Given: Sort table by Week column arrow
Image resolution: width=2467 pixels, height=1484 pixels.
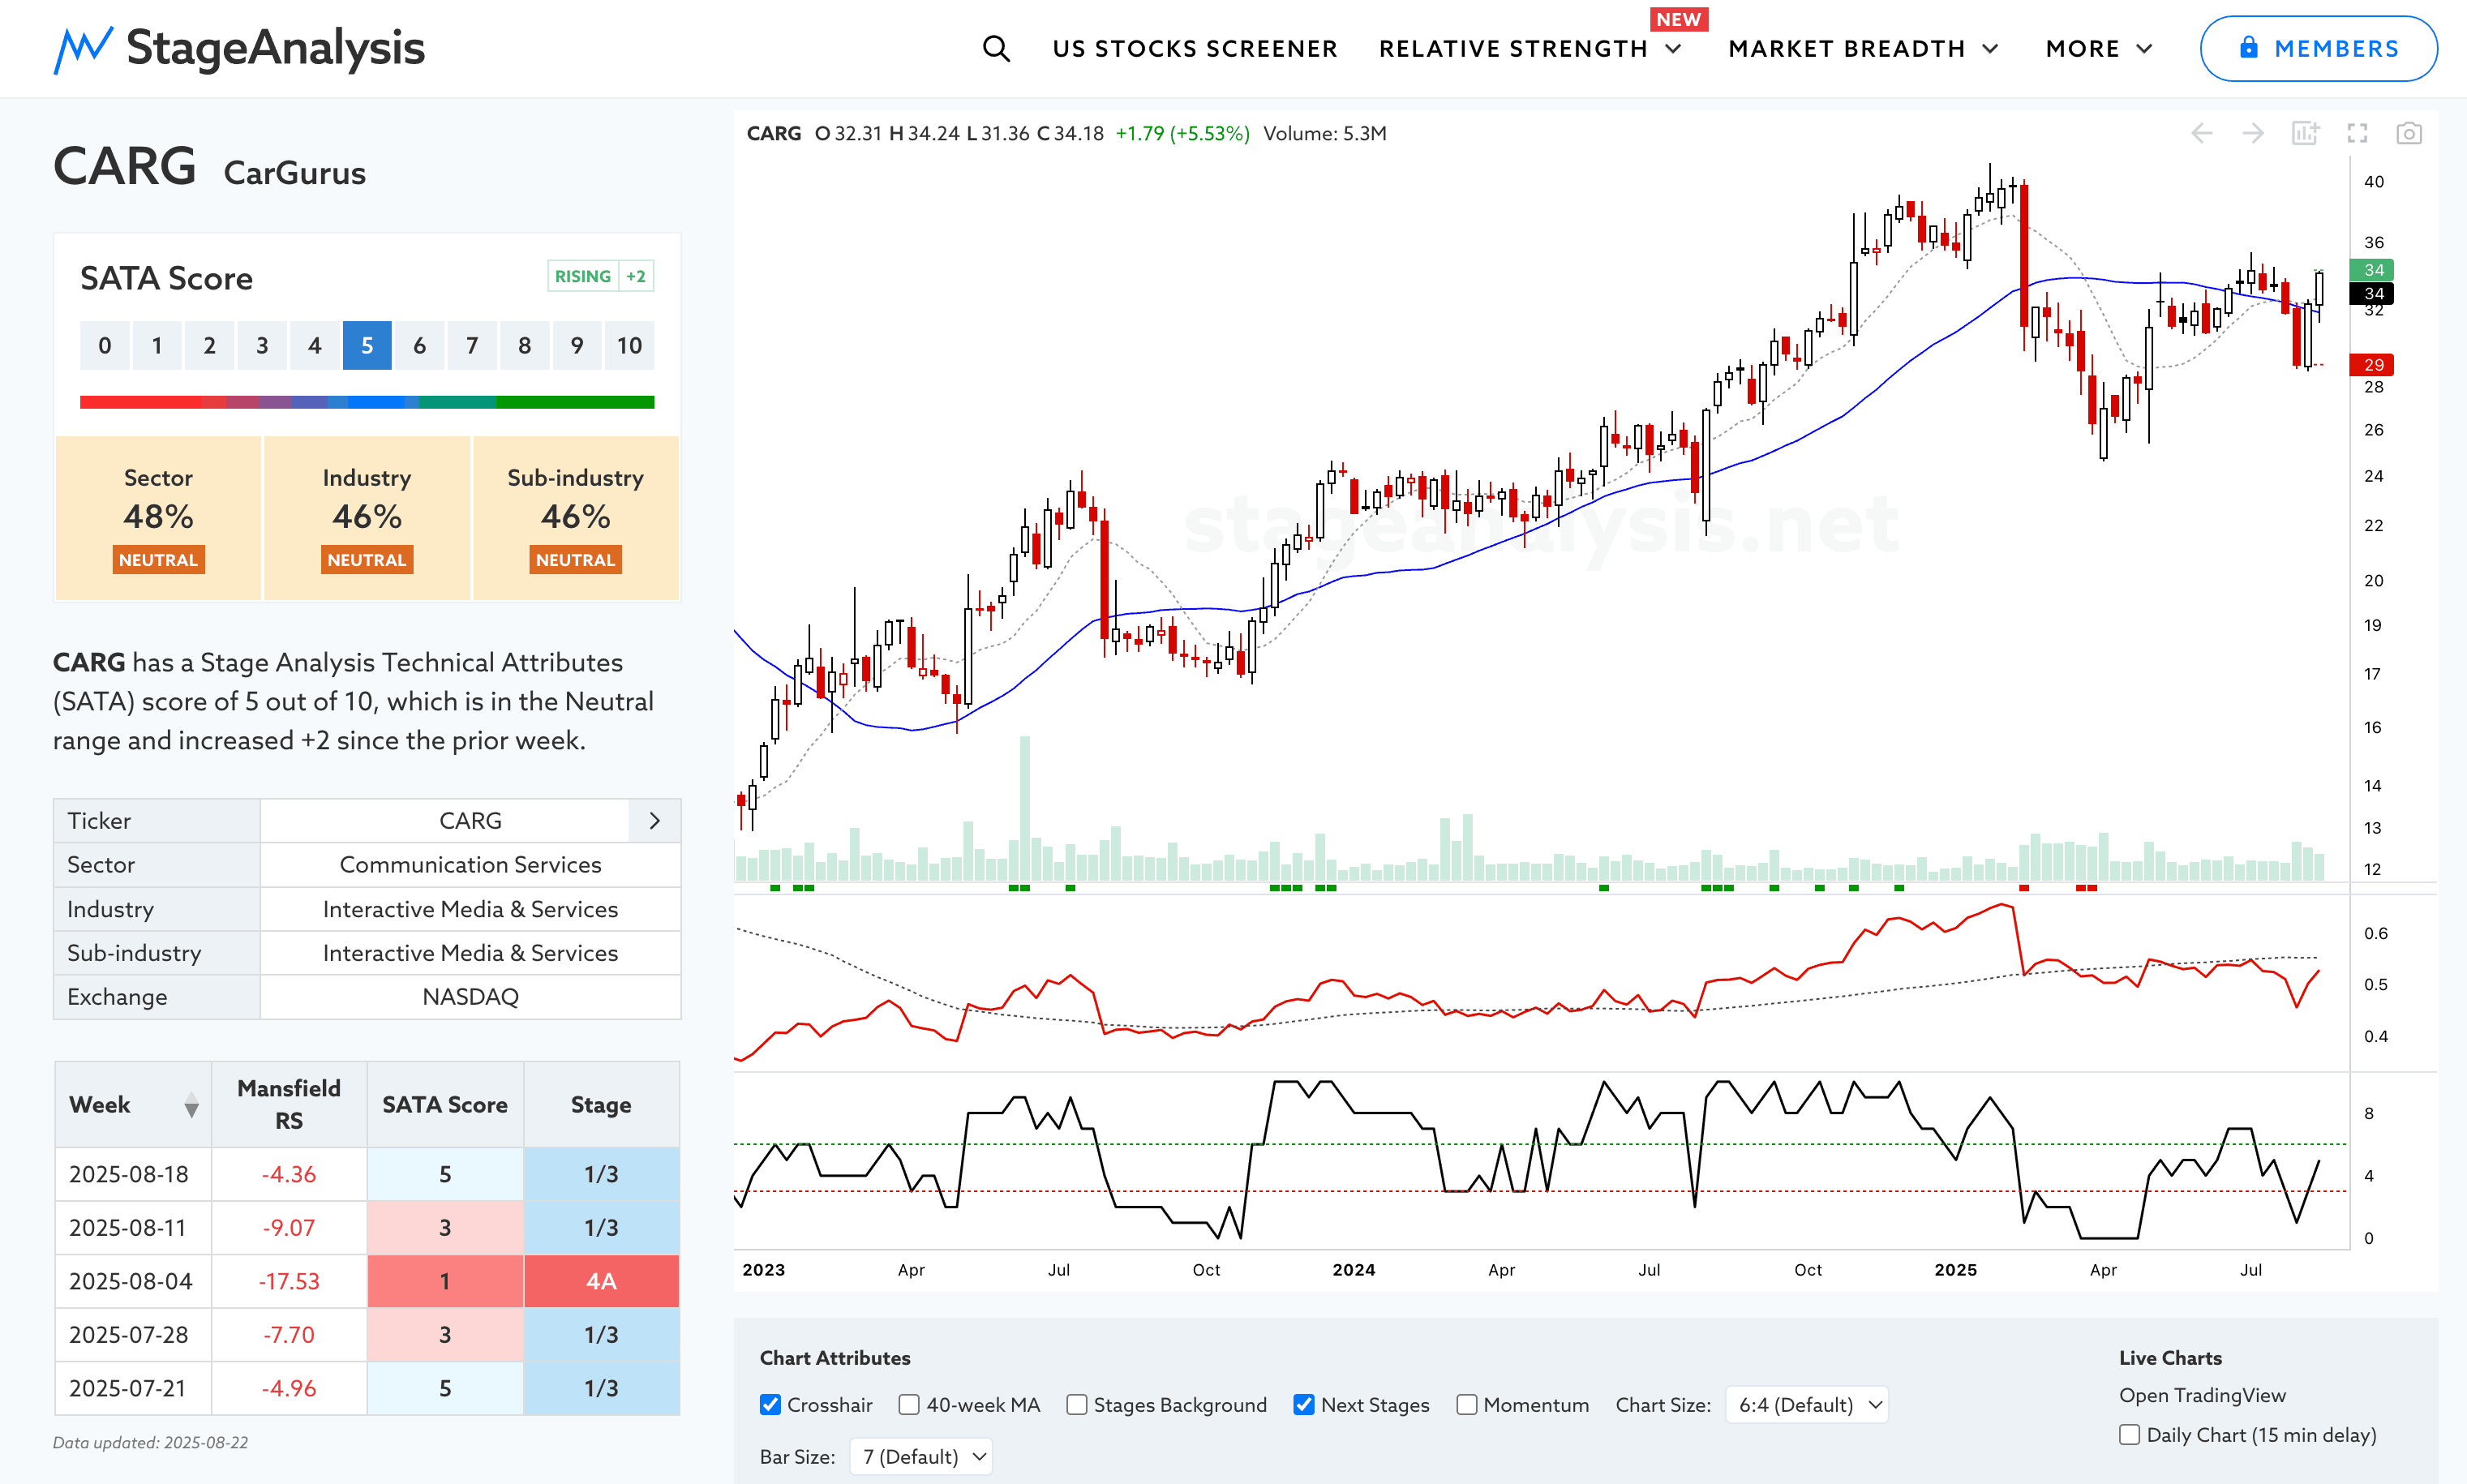Looking at the screenshot, I should coord(191,1105).
